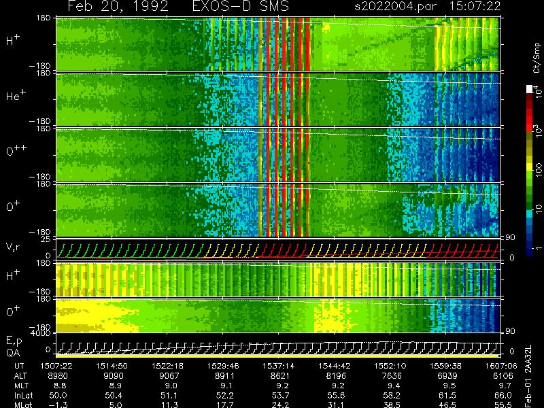
Task: Click the UT tick value '1552:10'
Action: (x=390, y=366)
